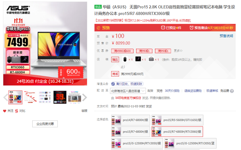Click the deposit amount ¥100
This screenshot has height=150, width=241.
(x=118, y=36)
